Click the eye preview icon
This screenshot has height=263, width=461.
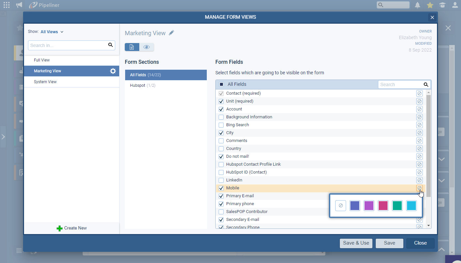tap(147, 47)
